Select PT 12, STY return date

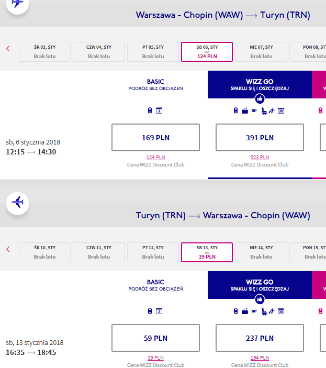tap(153, 252)
